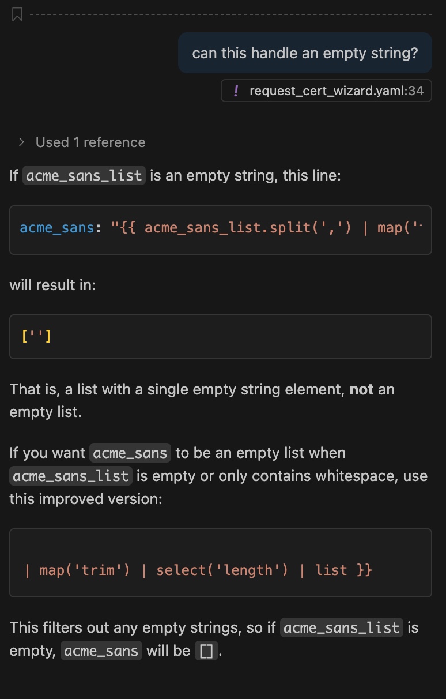Image resolution: width=446 pixels, height=699 pixels.
Task: Click the chevron next to Used 1 reference
Action: pos(22,142)
